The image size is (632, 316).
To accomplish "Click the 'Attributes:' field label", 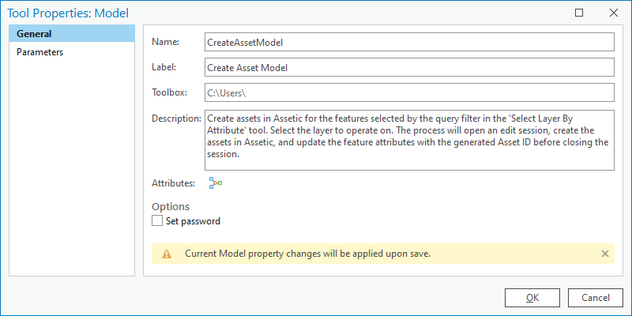I will click(x=173, y=183).
